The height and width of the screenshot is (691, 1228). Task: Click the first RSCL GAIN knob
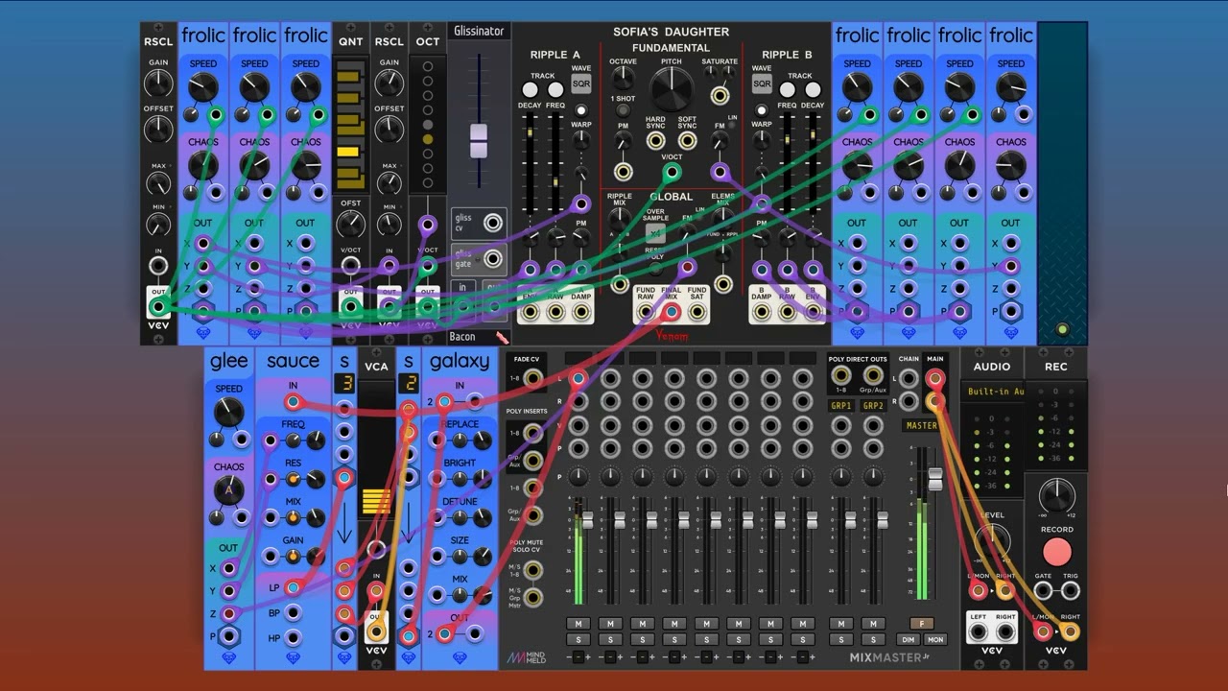click(x=158, y=83)
